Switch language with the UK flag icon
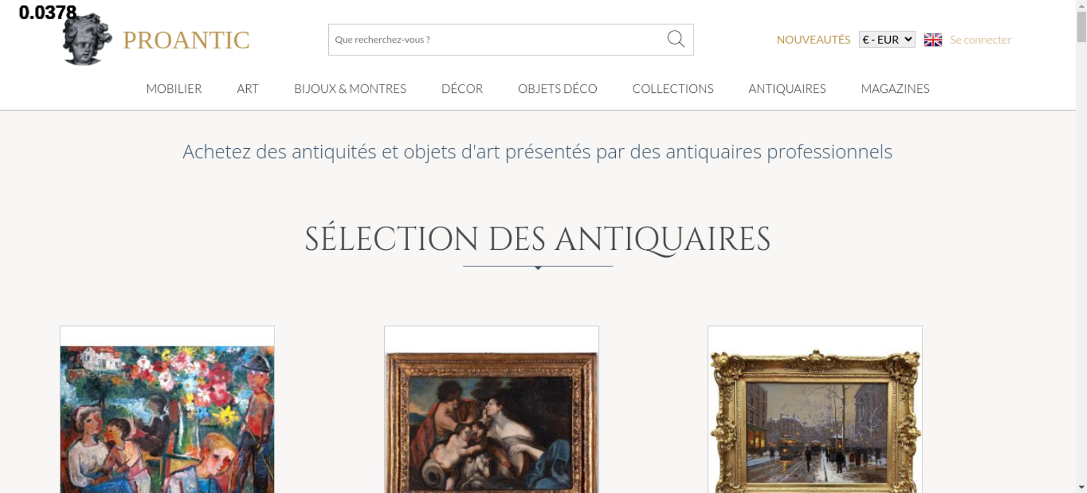 [933, 40]
